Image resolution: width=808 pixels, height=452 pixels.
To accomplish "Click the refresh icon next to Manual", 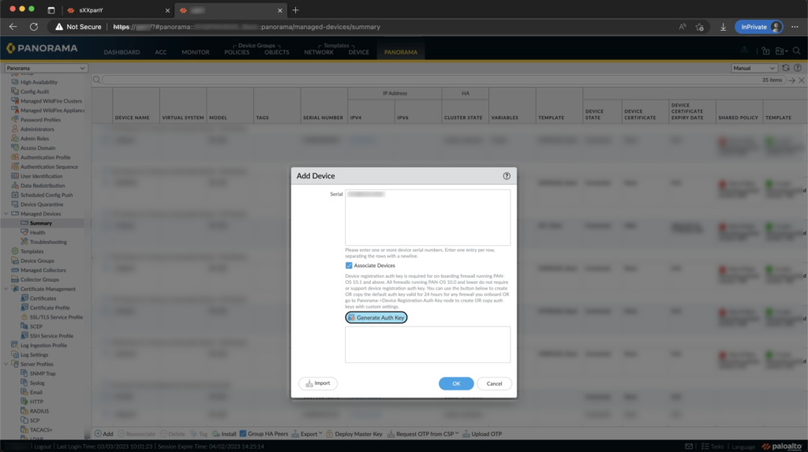I will 785,68.
